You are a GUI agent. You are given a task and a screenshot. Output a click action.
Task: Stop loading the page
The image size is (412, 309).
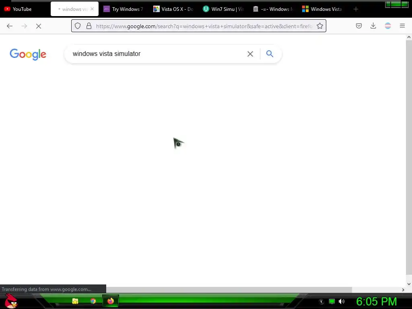pos(39,26)
